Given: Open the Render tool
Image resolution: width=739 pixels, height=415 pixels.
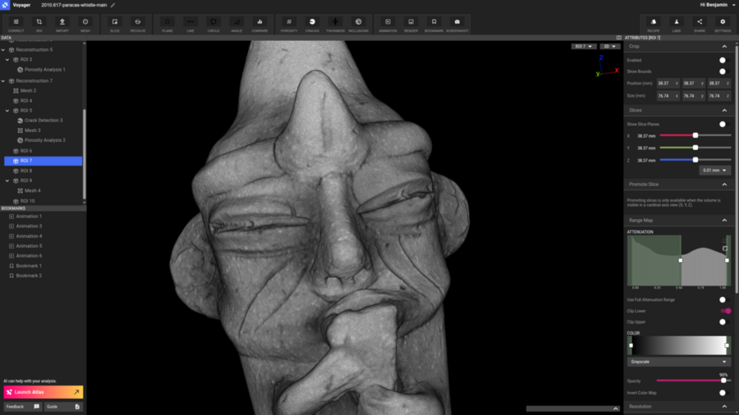Looking at the screenshot, I should click(x=411, y=25).
